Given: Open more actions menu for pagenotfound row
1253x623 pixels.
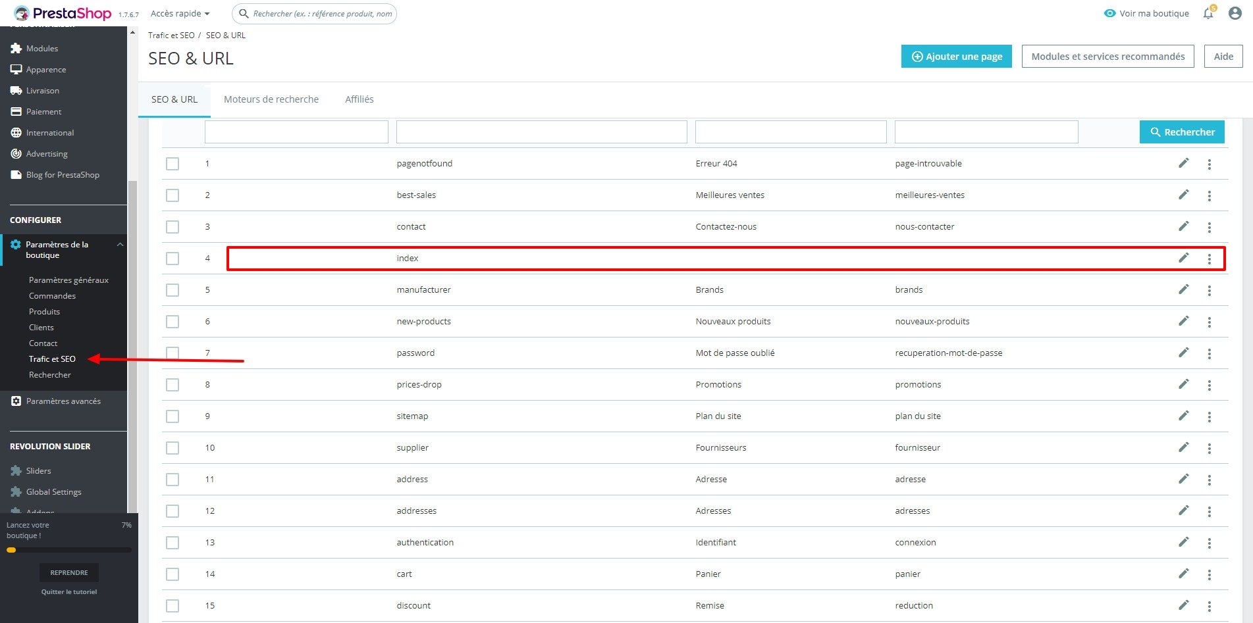Looking at the screenshot, I should click(1209, 164).
